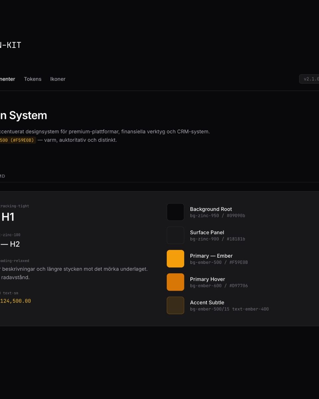
Task: Choose the Primary Hover orange swatch
Action: (x=175, y=282)
